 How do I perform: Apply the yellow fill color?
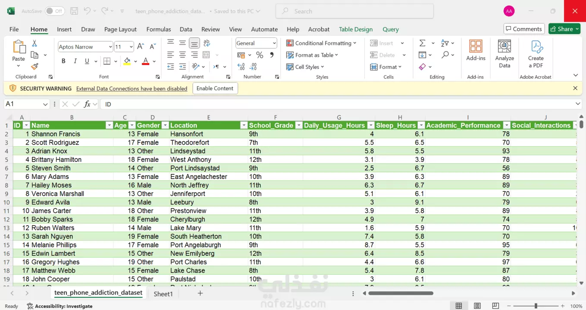tap(127, 61)
